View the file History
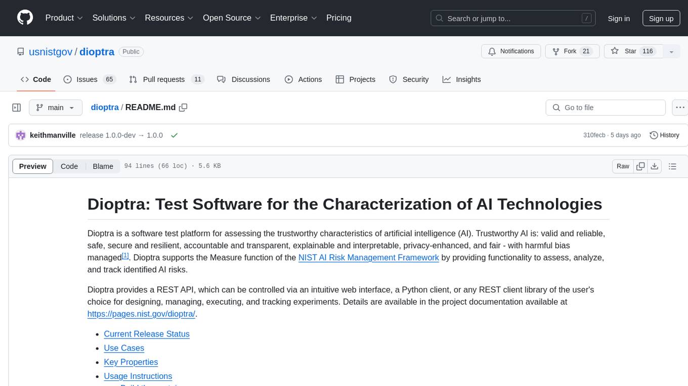The height and width of the screenshot is (386, 688). coord(664,135)
